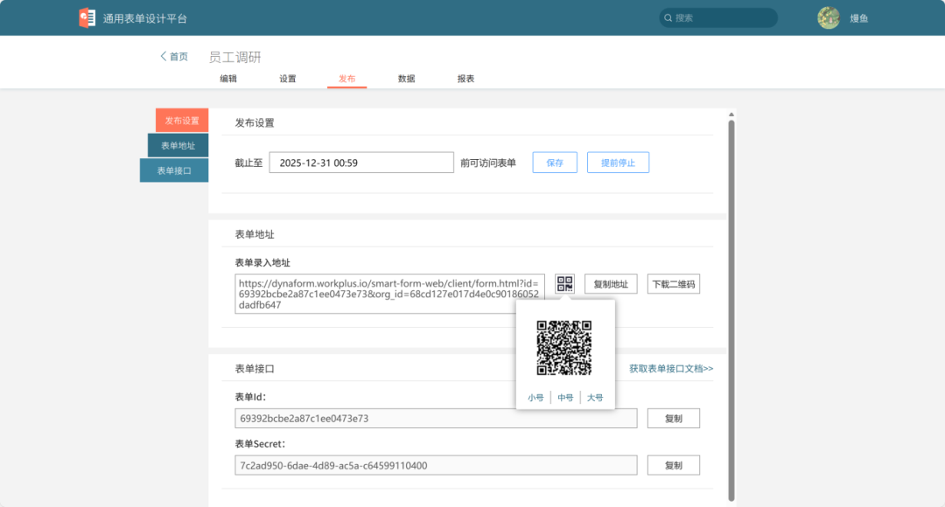Click the 下载二维码 button
Image resolution: width=945 pixels, height=507 pixels.
(673, 283)
